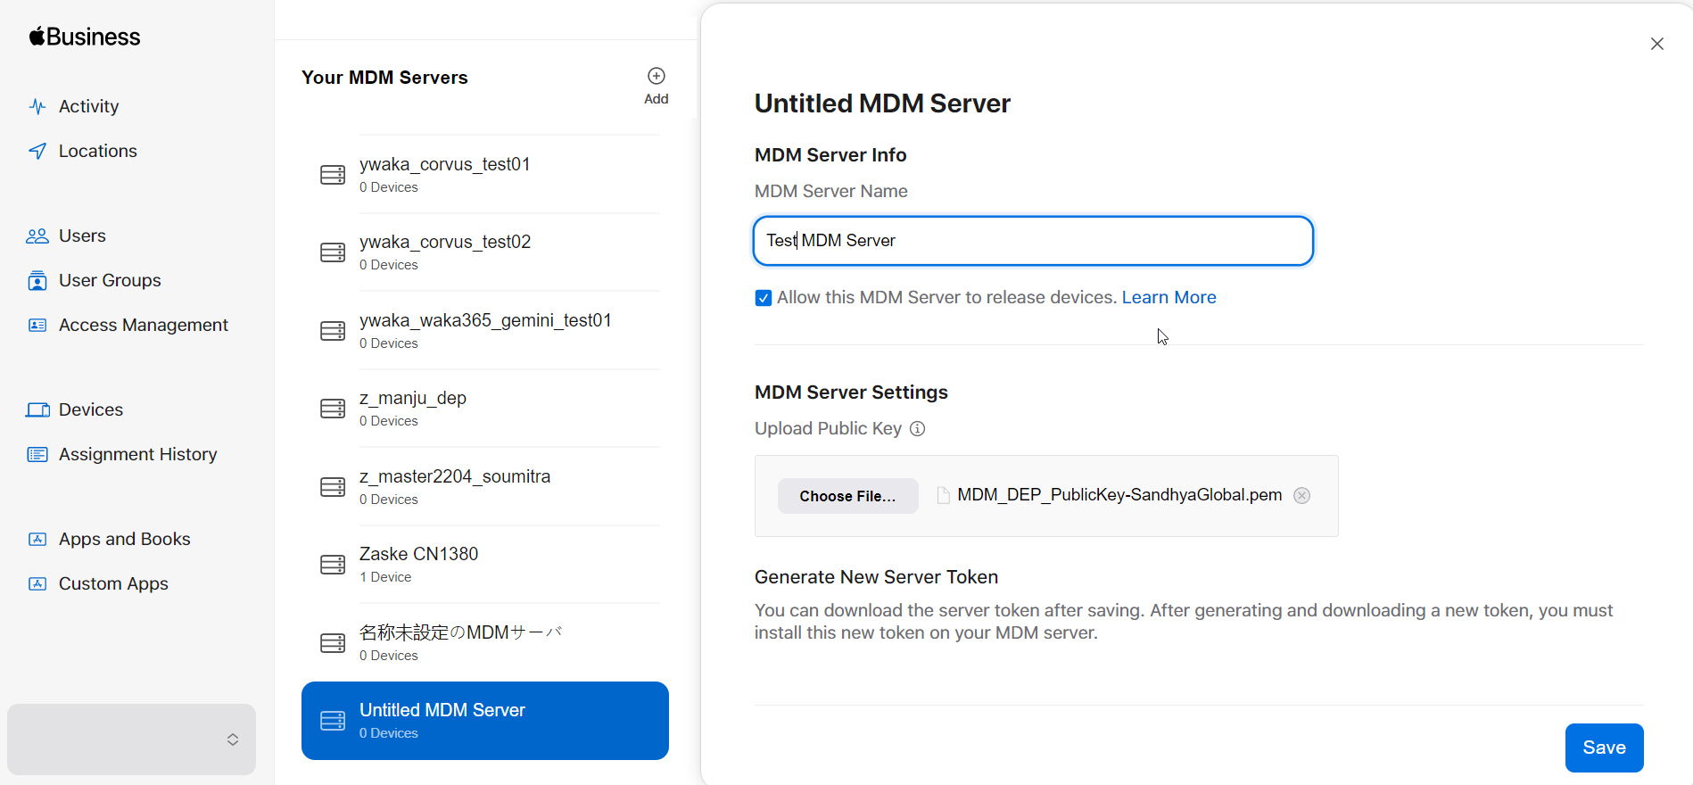Click '1 Device' under Zaske CN1380

tap(385, 577)
